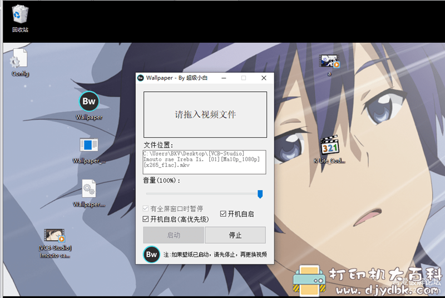Click the 停止 button
445x298 pixels.
[235, 235]
